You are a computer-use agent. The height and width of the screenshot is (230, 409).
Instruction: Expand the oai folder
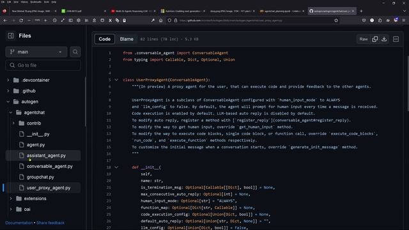click(x=11, y=209)
